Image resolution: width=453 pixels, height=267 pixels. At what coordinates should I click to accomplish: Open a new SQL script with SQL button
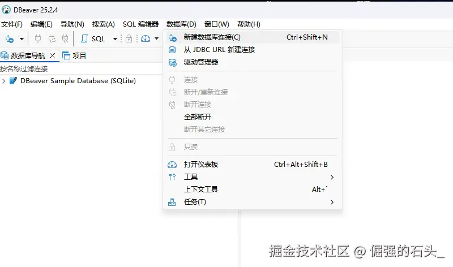[x=92, y=38]
